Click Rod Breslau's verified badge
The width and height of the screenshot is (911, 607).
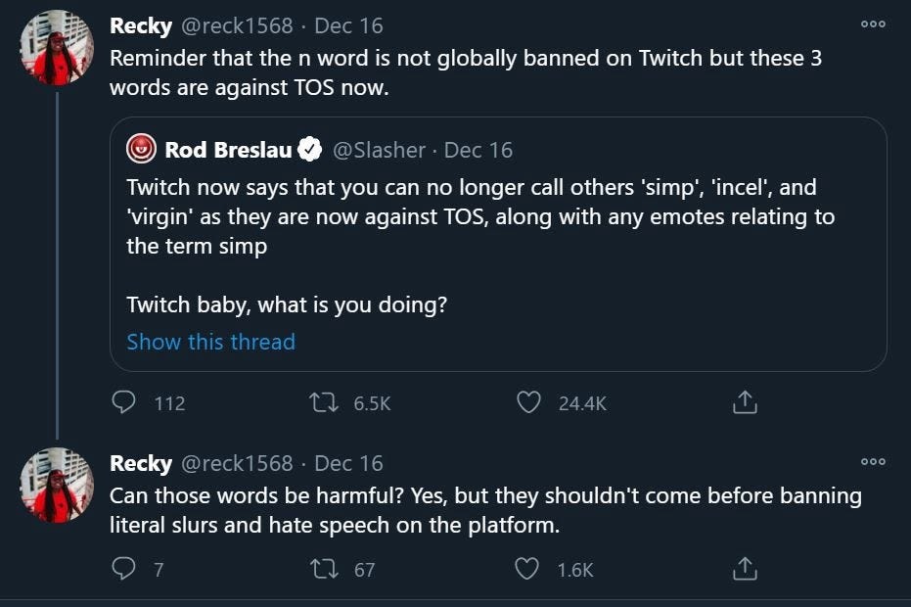point(310,149)
